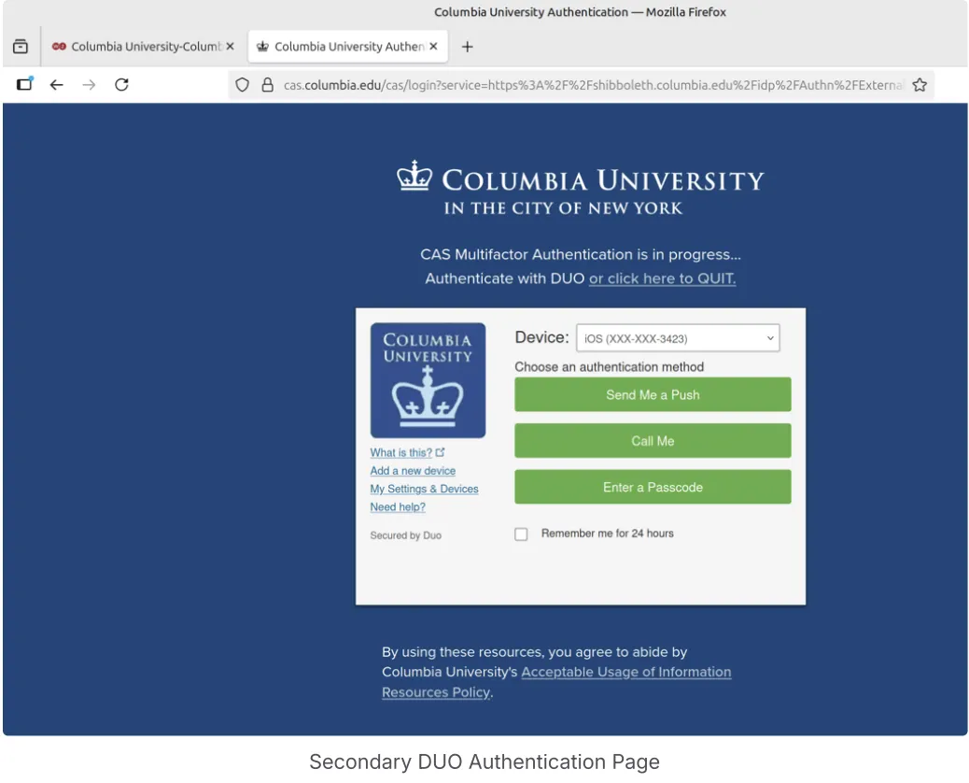Bookmark this page with the star icon
The height and width of the screenshot is (783, 969).
(x=920, y=85)
